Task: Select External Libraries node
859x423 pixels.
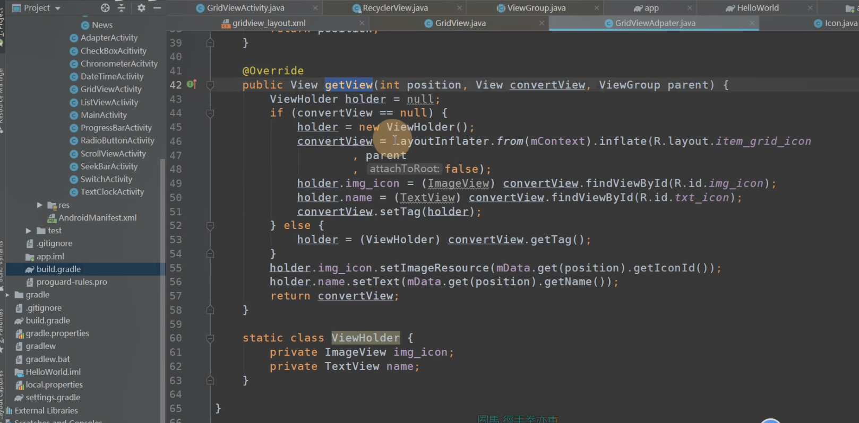Action: (x=41, y=410)
